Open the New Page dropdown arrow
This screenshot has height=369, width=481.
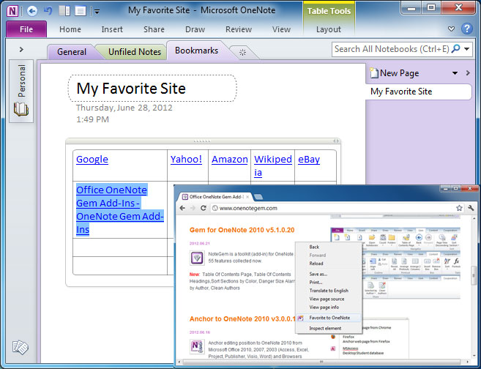coord(455,73)
